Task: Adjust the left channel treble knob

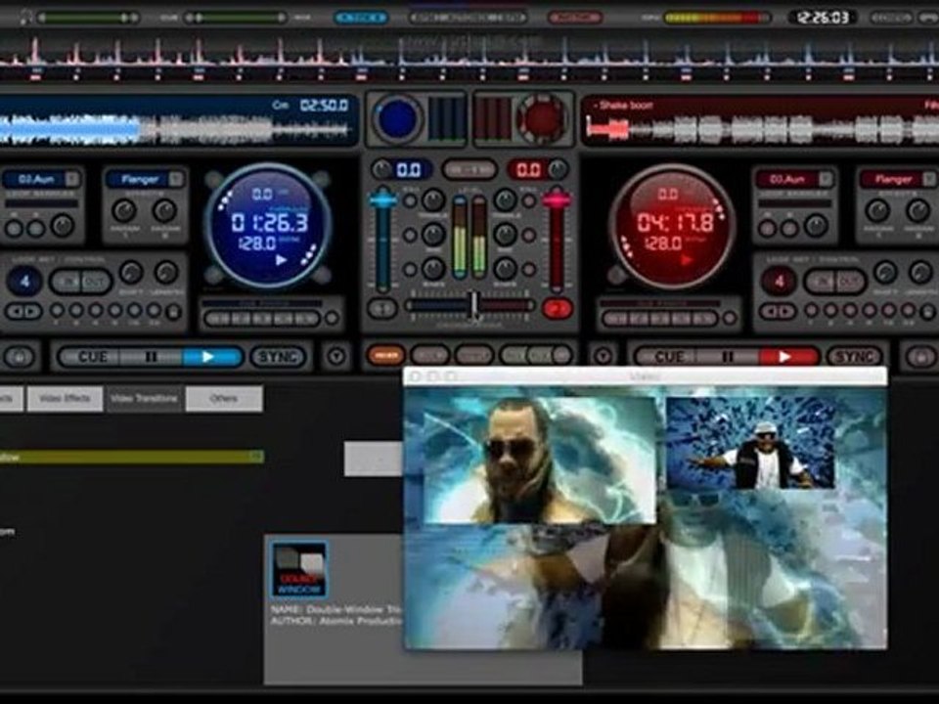Action: 433,199
